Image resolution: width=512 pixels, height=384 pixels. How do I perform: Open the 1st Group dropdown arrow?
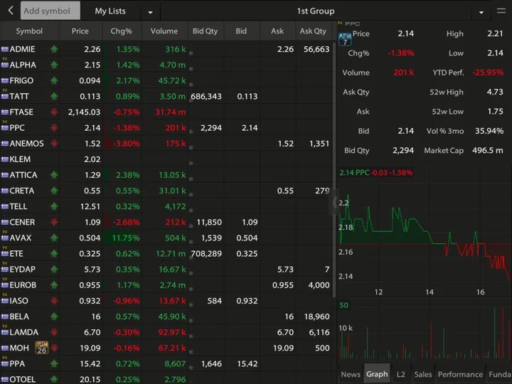(x=481, y=12)
